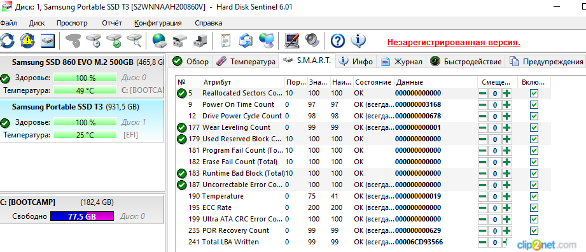The height and width of the screenshot is (252, 586).
Task: Click offset value field of Drive Power Cycle row
Action: [x=495, y=116]
